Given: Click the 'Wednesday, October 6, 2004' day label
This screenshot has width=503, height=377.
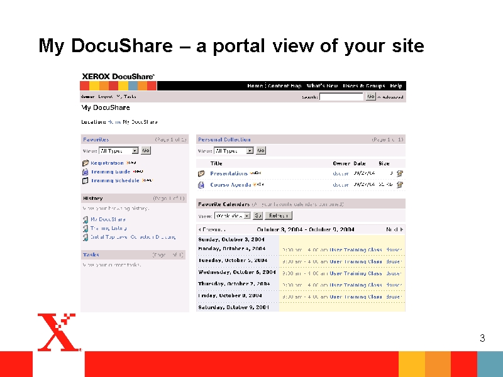Looking at the screenshot, I should point(237,272).
